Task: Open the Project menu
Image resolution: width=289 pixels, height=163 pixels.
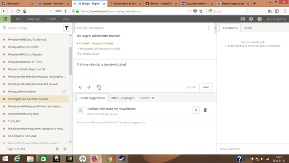Action: pos(51,19)
